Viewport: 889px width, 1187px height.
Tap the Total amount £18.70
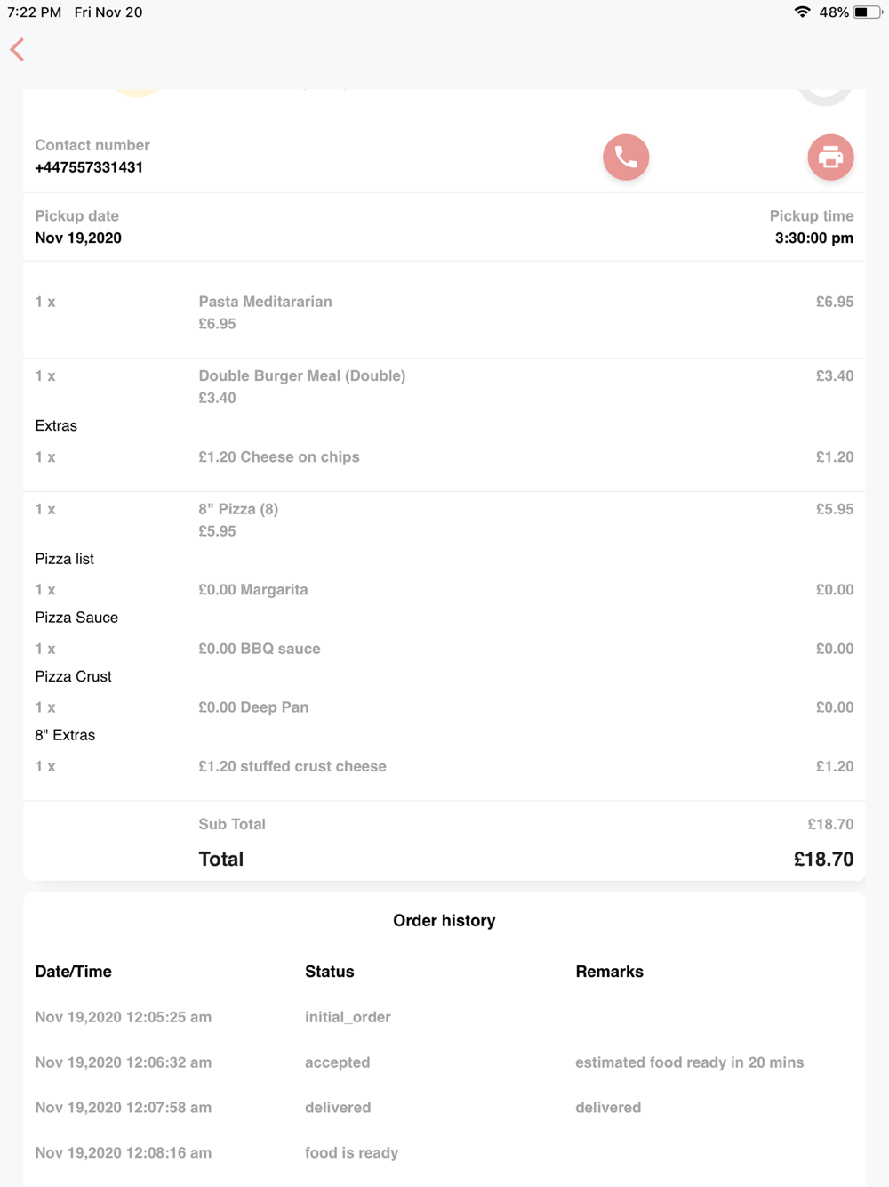823,860
